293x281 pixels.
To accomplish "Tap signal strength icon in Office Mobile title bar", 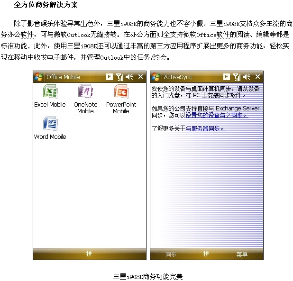I will click(x=119, y=77).
